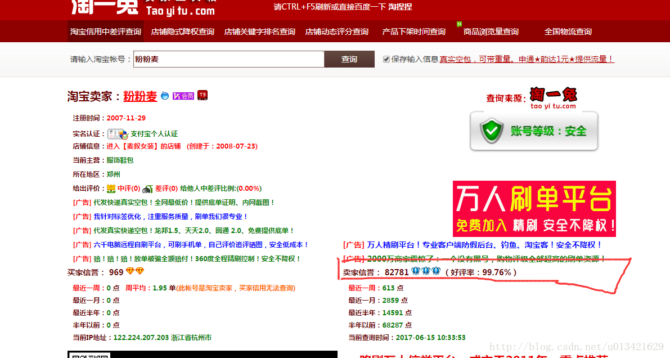The width and height of the screenshot is (670, 358).
Task: Click the buyer credit diamond icons
Action: pyautogui.click(x=134, y=271)
